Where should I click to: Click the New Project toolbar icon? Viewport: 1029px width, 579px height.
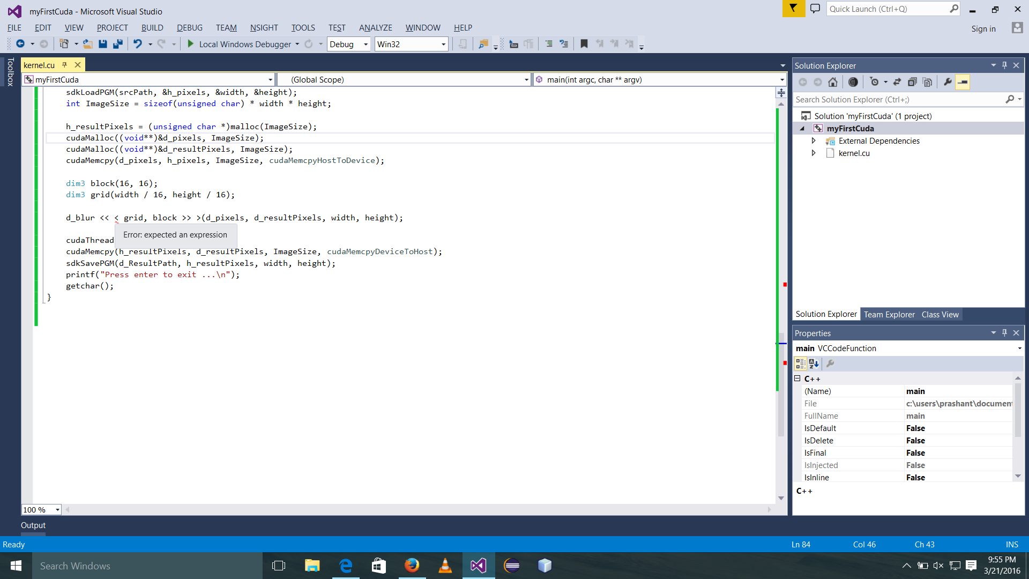[x=64, y=44]
